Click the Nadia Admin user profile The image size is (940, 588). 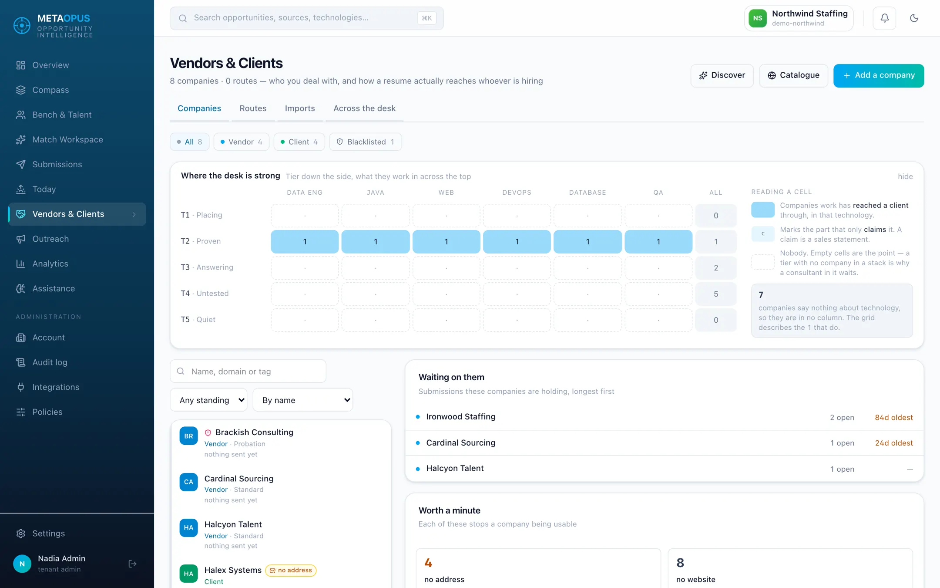tap(61, 564)
